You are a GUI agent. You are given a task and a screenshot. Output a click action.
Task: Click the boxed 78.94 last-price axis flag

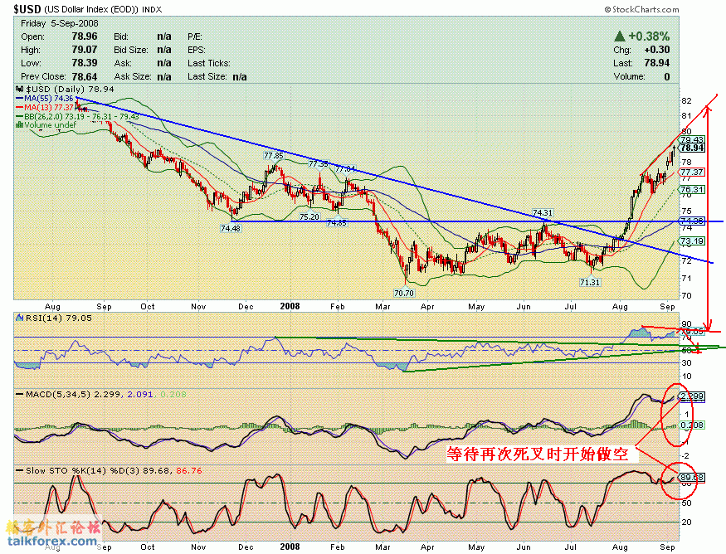(693, 148)
